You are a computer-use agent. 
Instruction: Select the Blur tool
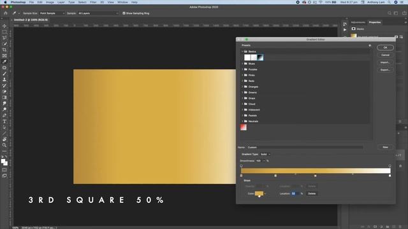pyautogui.click(x=4, y=104)
